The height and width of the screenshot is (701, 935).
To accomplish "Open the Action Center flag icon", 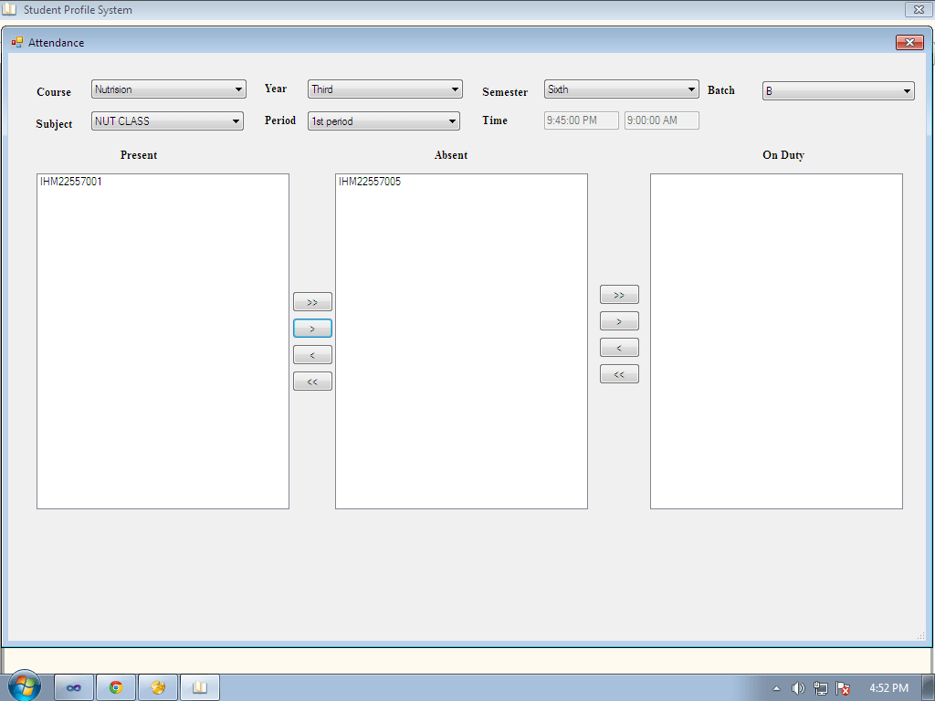I will [843, 688].
